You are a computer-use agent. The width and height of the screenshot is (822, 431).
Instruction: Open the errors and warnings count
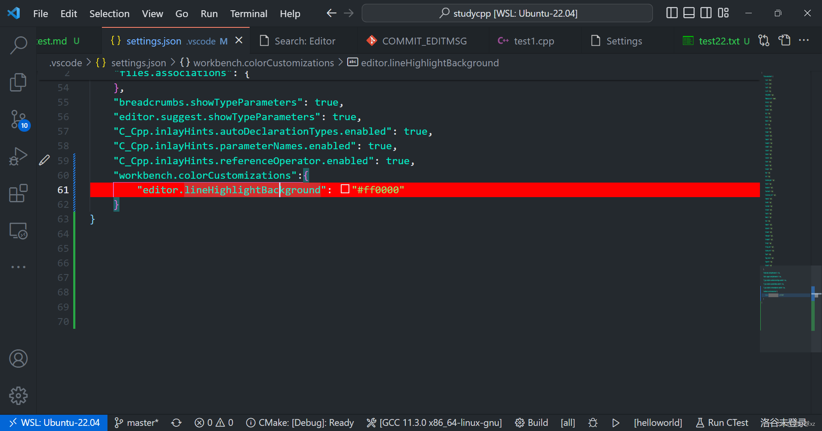(214, 423)
